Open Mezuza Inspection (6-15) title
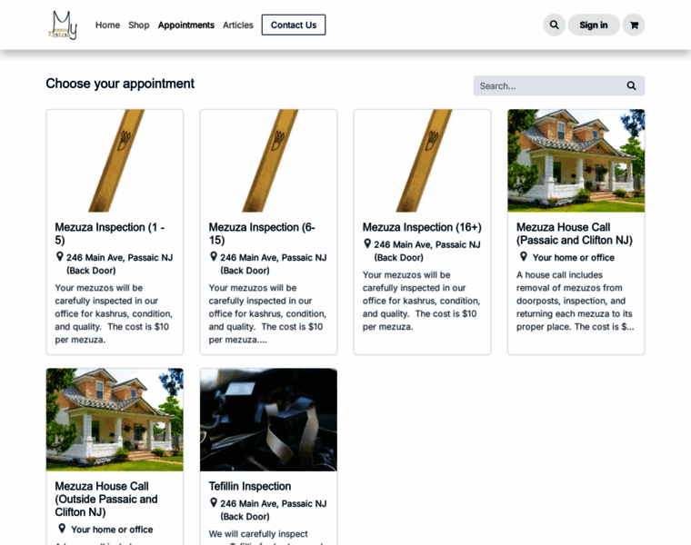691x545 pixels. pos(262,233)
